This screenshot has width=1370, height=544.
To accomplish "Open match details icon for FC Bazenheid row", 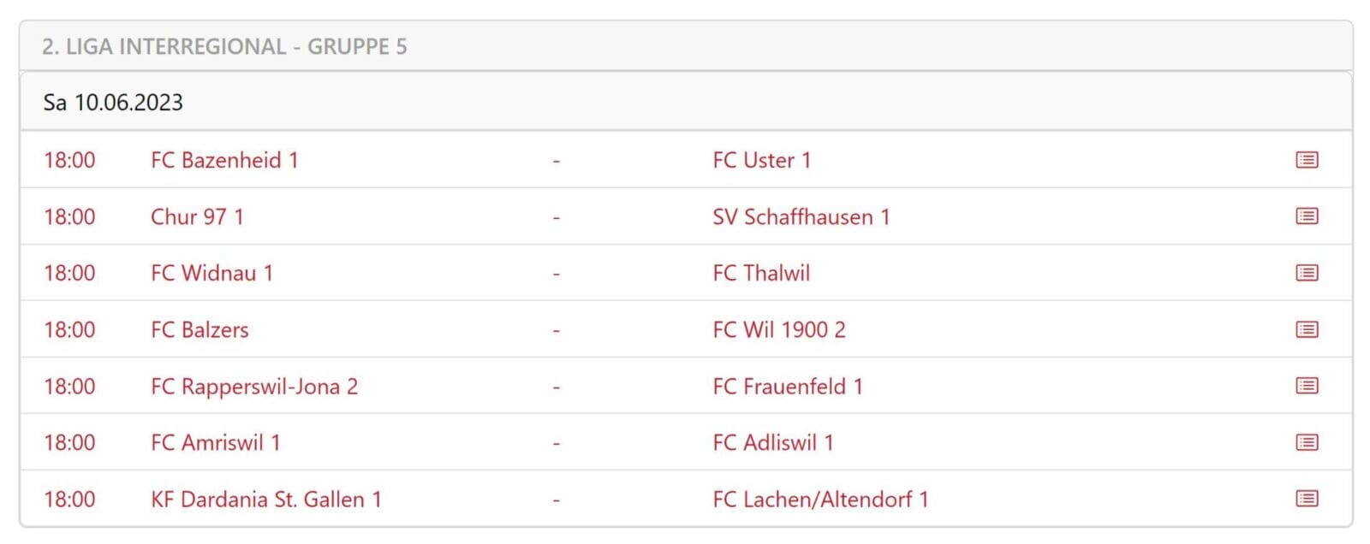I will (x=1306, y=160).
